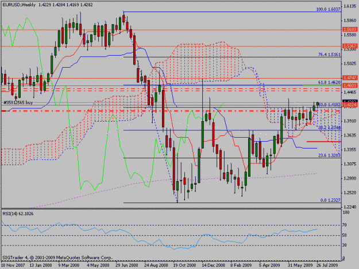
Task: Click the RSI 50 level label
Action: pyautogui.click(x=344, y=235)
